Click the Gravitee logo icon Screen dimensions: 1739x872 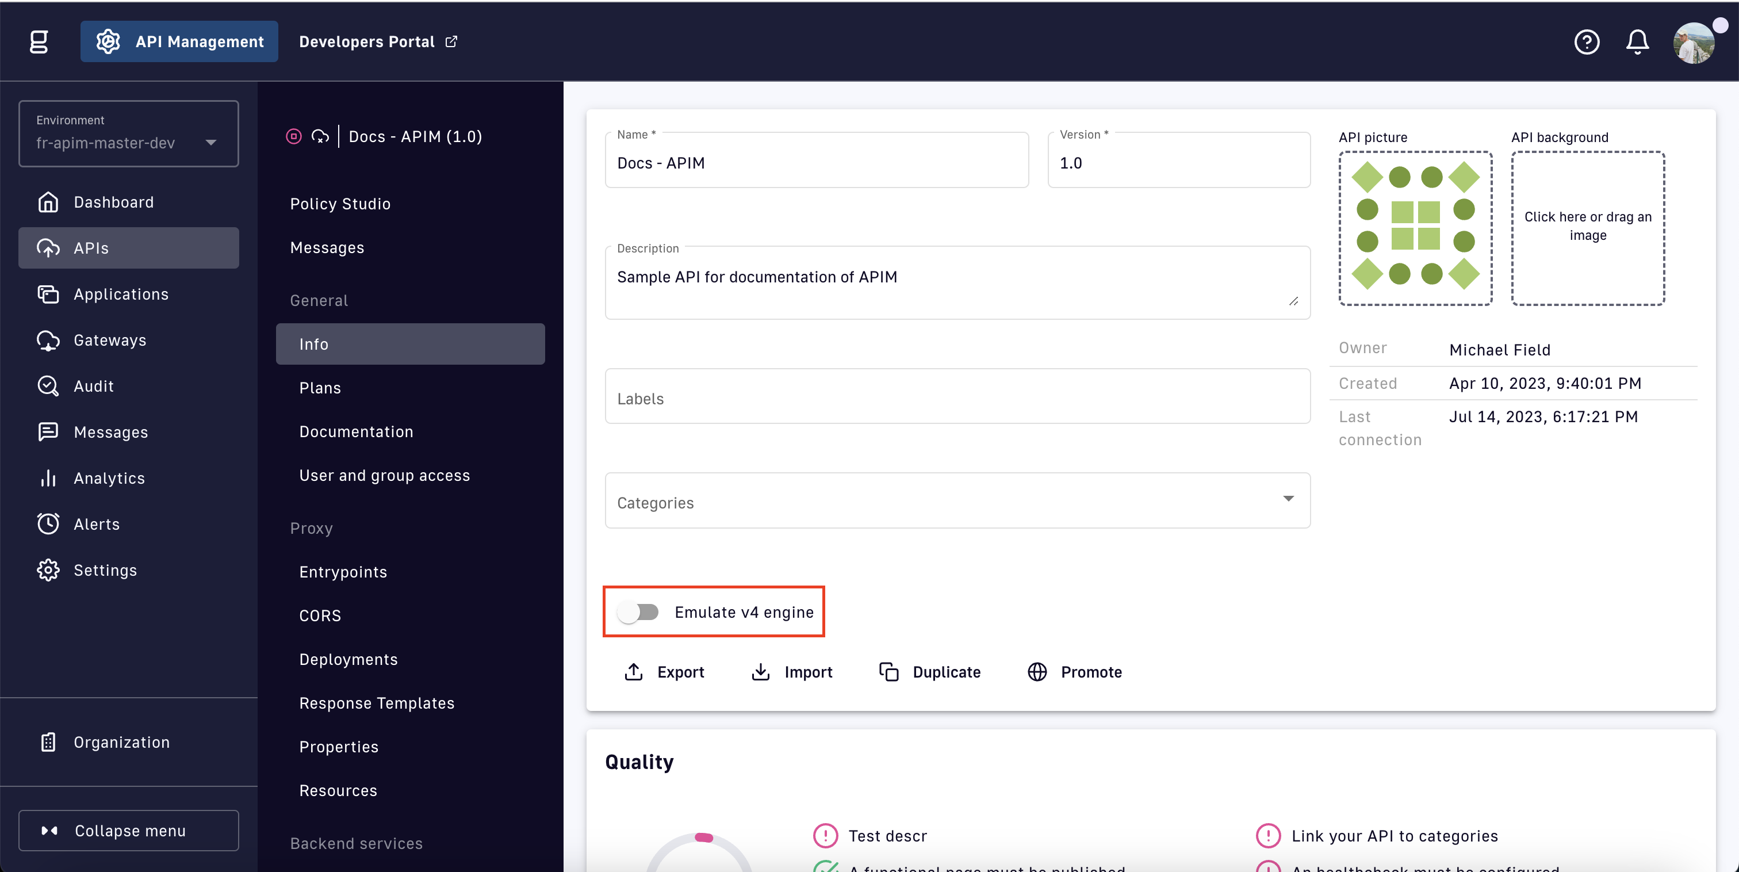click(39, 42)
